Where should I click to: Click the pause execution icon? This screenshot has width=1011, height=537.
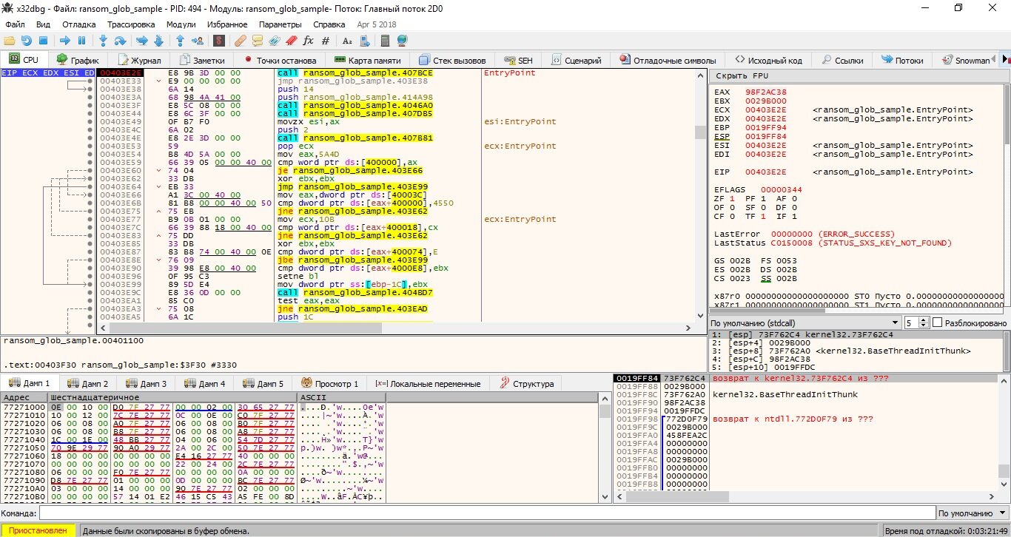coord(81,41)
